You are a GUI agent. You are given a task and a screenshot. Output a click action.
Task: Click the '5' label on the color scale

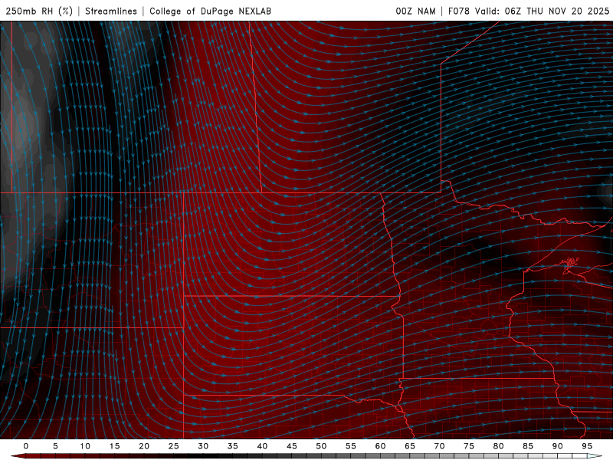pos(55,446)
